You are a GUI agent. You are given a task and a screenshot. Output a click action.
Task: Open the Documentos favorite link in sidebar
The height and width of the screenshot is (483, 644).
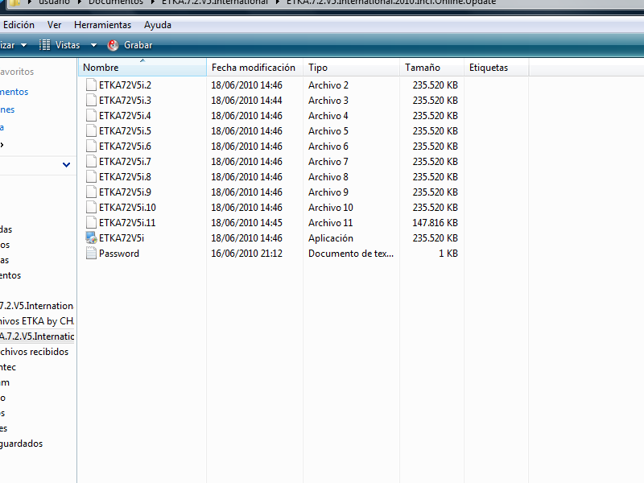14,92
